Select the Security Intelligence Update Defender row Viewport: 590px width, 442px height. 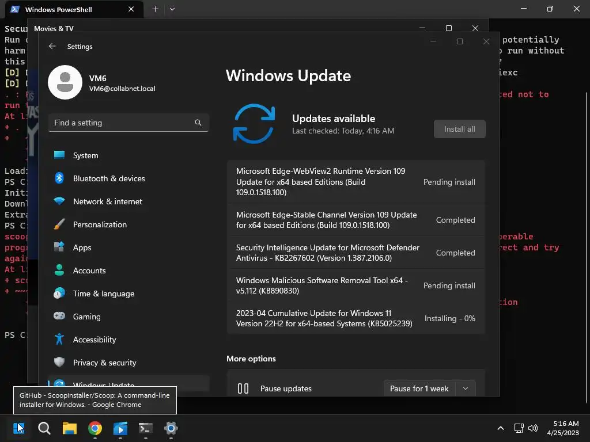(355, 253)
